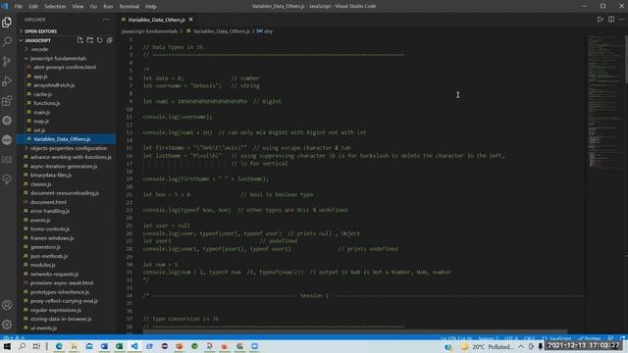Refresh the Explorer file tree
The height and width of the screenshot is (353, 628).
tap(99, 40)
